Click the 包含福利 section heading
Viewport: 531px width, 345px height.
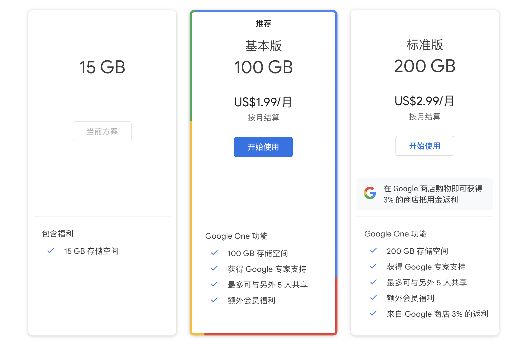(x=58, y=234)
